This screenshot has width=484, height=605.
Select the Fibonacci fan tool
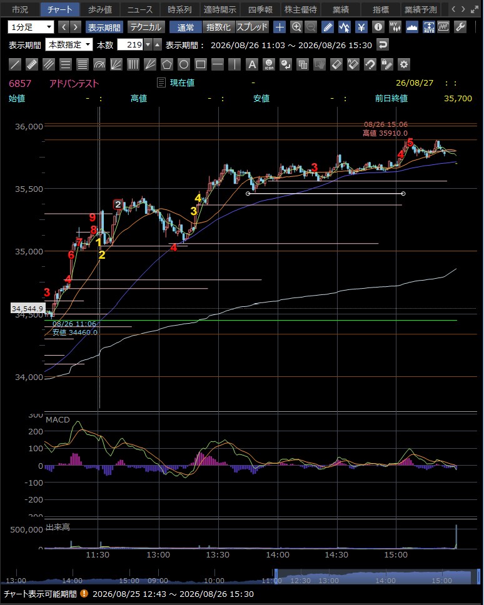116,64
